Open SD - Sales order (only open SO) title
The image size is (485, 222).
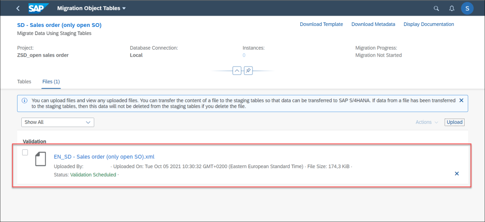[x=59, y=25]
